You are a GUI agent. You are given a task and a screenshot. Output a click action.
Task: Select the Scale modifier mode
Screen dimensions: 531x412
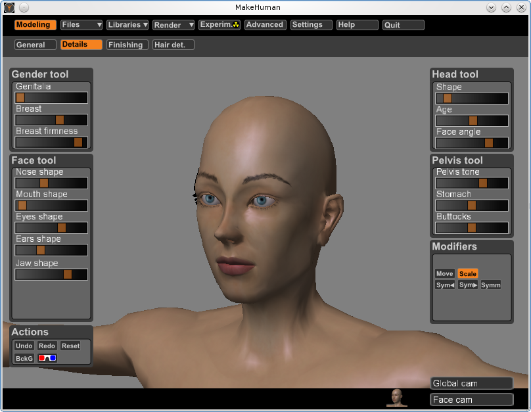[x=468, y=274]
